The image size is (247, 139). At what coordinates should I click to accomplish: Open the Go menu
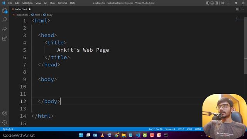coord(46,3)
